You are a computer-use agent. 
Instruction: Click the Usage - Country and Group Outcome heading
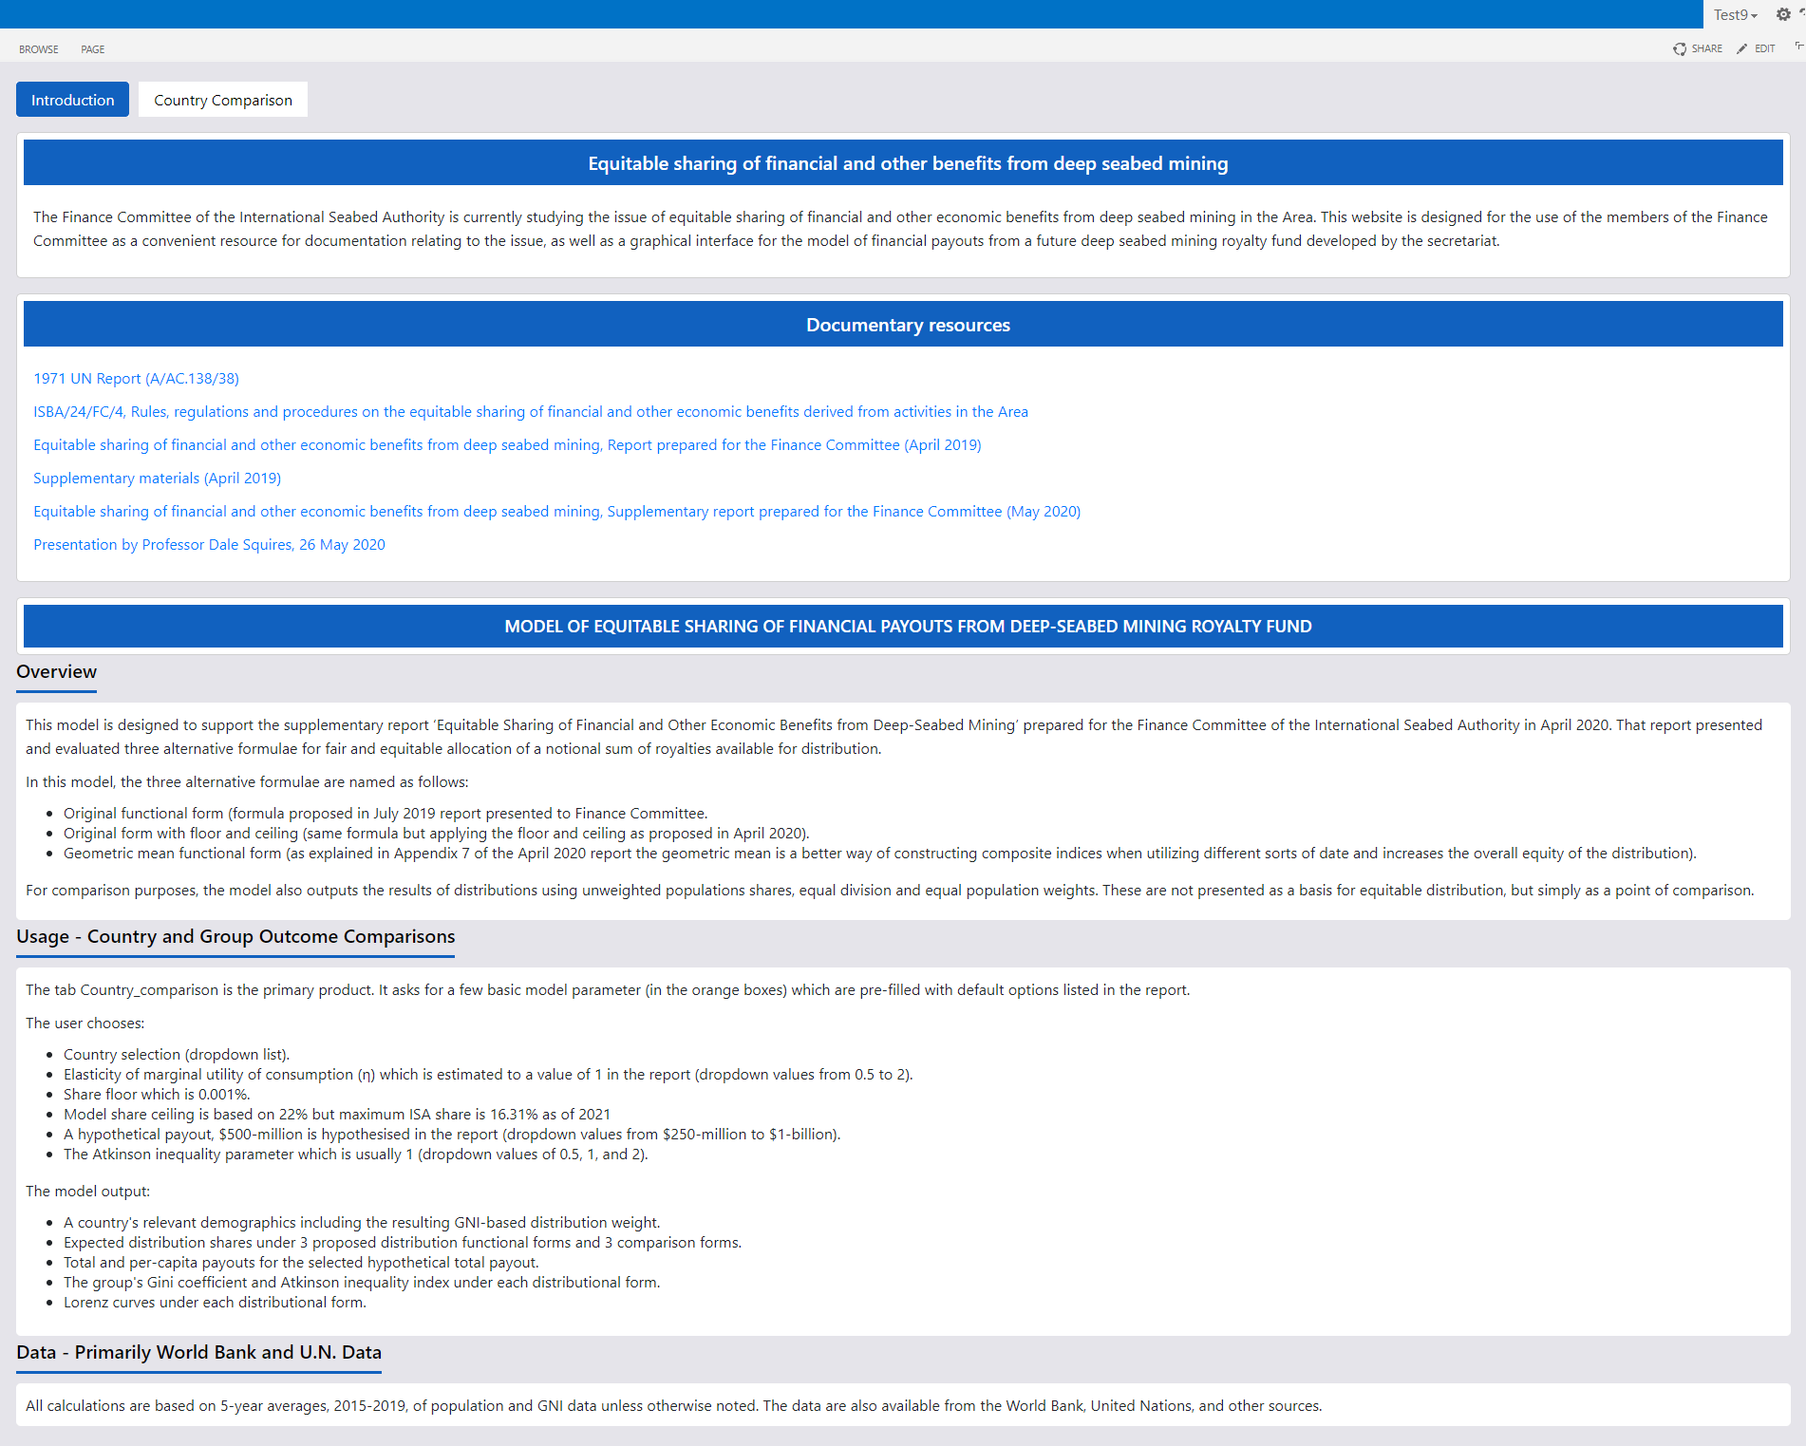pos(235,936)
